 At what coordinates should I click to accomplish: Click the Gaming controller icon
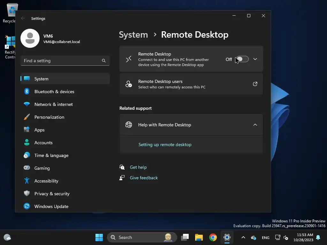27,168
